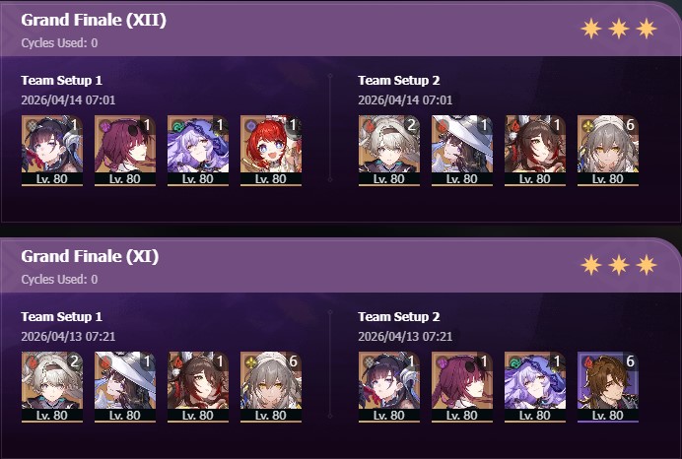Screen dimensions: 682x459
Task: Click the white-hat character in XI Team Setup 1
Action: tap(125, 387)
